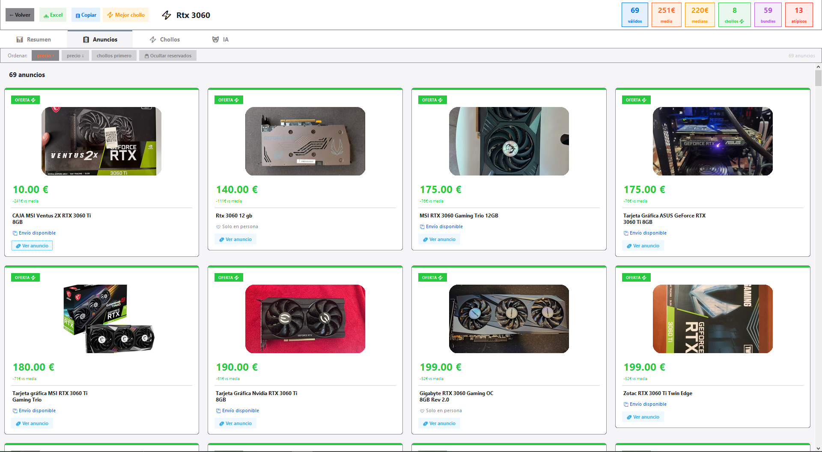Screen dimensions: 822x452
Task: Go back with the Volver button
Action: pyautogui.click(x=20, y=15)
